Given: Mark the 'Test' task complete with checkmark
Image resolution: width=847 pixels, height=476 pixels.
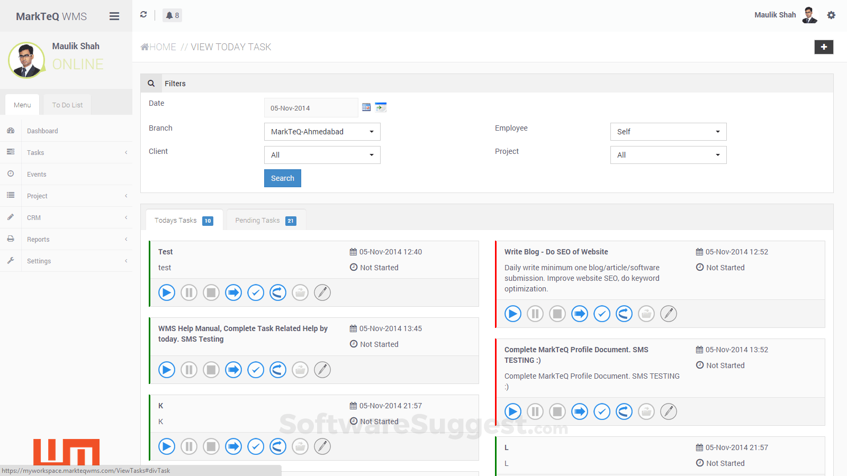Looking at the screenshot, I should [256, 292].
